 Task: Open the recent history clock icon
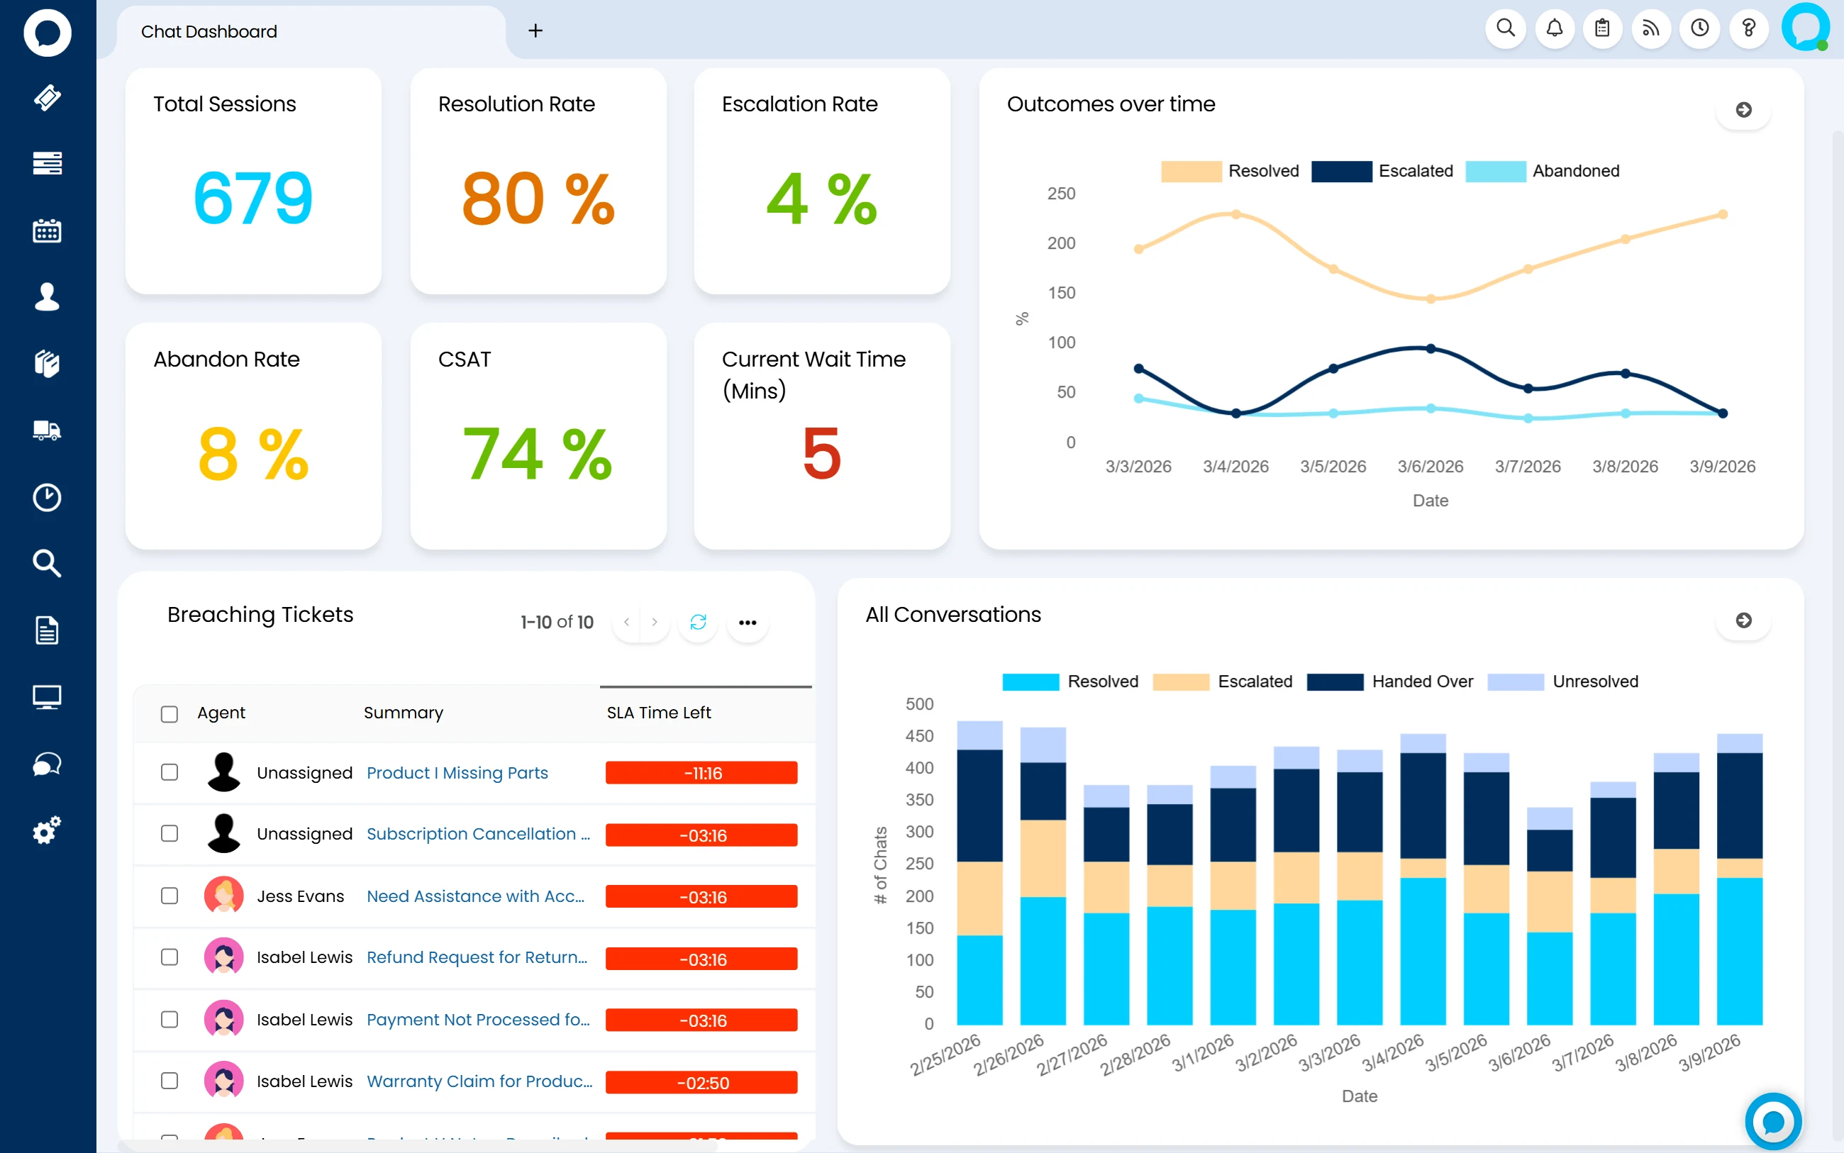(1700, 29)
